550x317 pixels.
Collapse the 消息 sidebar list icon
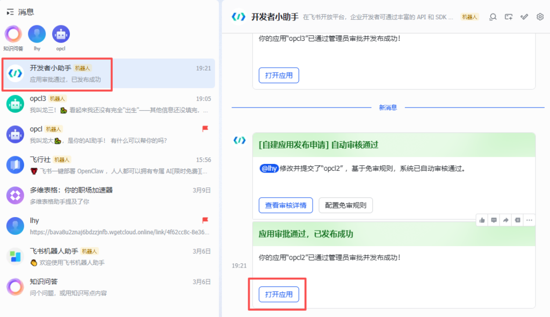click(x=10, y=11)
